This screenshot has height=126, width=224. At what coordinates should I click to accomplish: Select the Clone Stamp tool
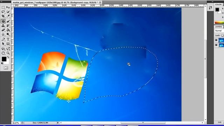point(3,26)
